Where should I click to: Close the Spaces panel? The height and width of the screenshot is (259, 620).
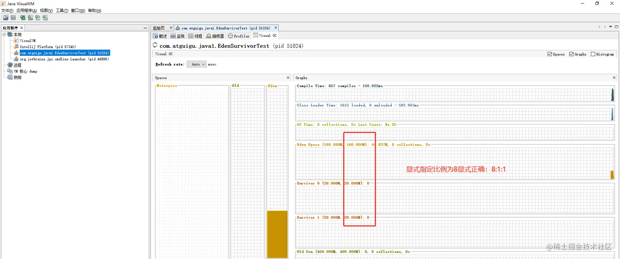point(288,77)
